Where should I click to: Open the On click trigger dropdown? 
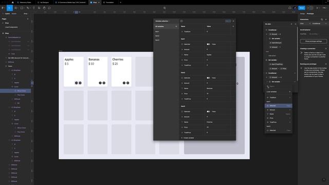coord(268,24)
